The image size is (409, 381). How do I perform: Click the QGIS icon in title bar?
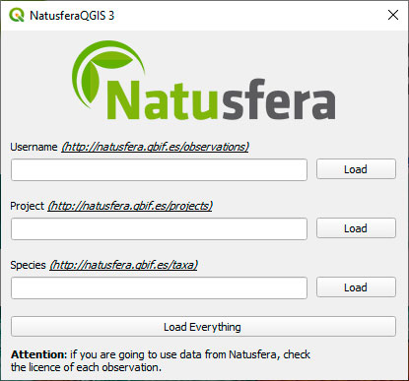coord(17,15)
